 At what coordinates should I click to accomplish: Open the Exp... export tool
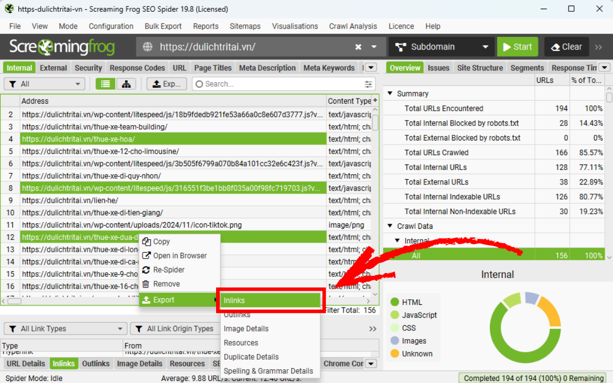[x=167, y=83]
